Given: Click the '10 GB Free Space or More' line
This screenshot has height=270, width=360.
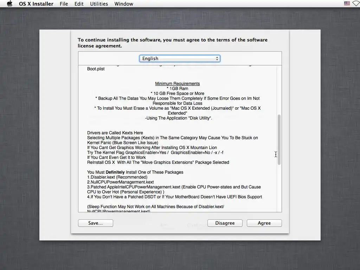Looking at the screenshot, I should pyautogui.click(x=177, y=94).
